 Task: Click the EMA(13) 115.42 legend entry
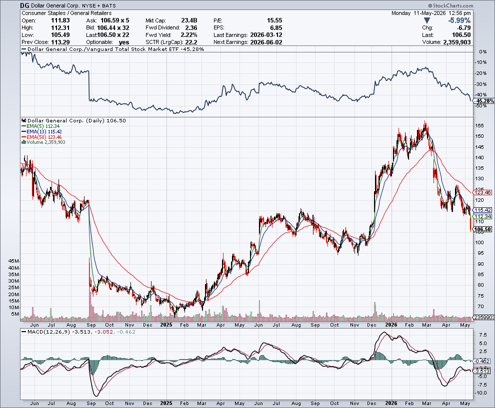[41, 131]
